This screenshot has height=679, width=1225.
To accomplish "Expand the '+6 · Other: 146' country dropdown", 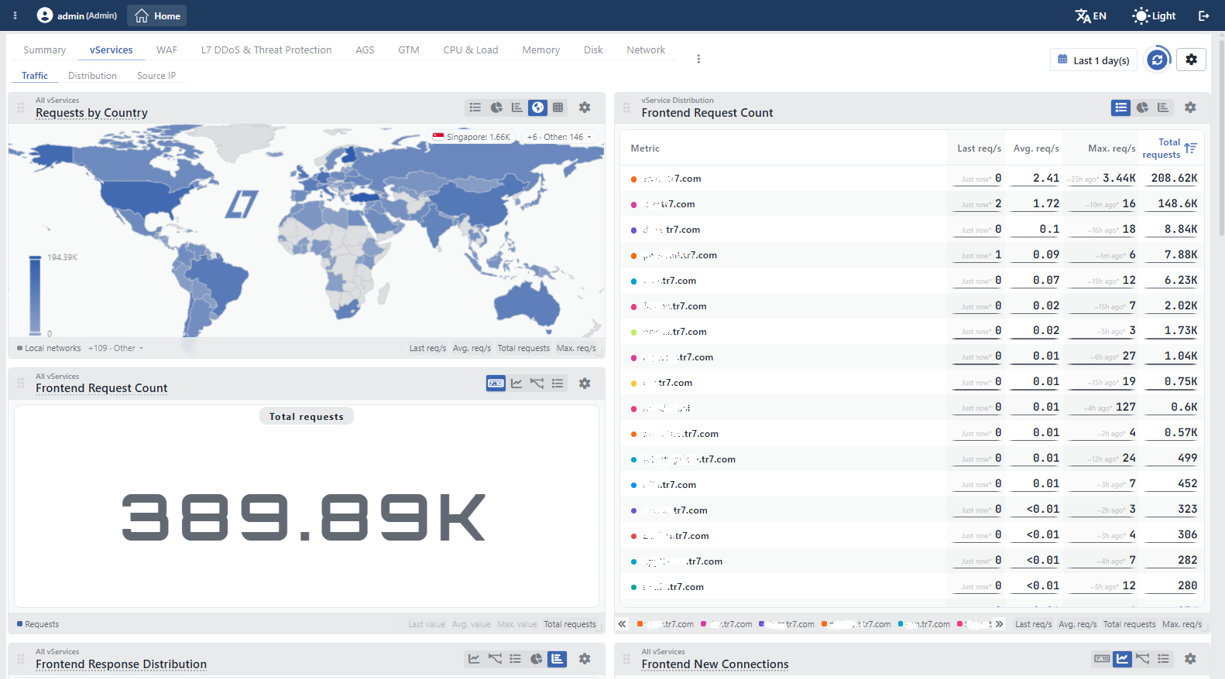I will pyautogui.click(x=559, y=137).
